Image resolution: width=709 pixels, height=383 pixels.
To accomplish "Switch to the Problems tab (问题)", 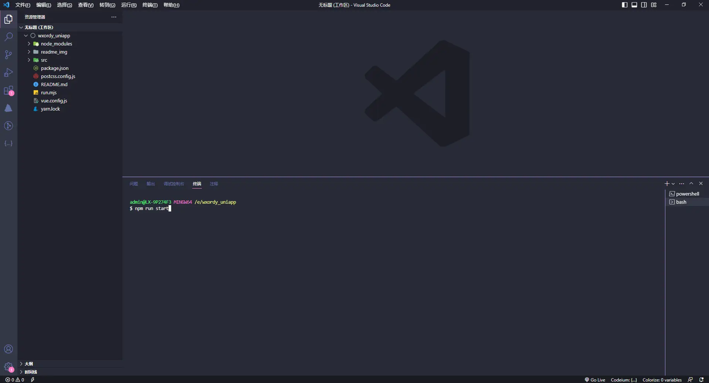I will click(134, 184).
